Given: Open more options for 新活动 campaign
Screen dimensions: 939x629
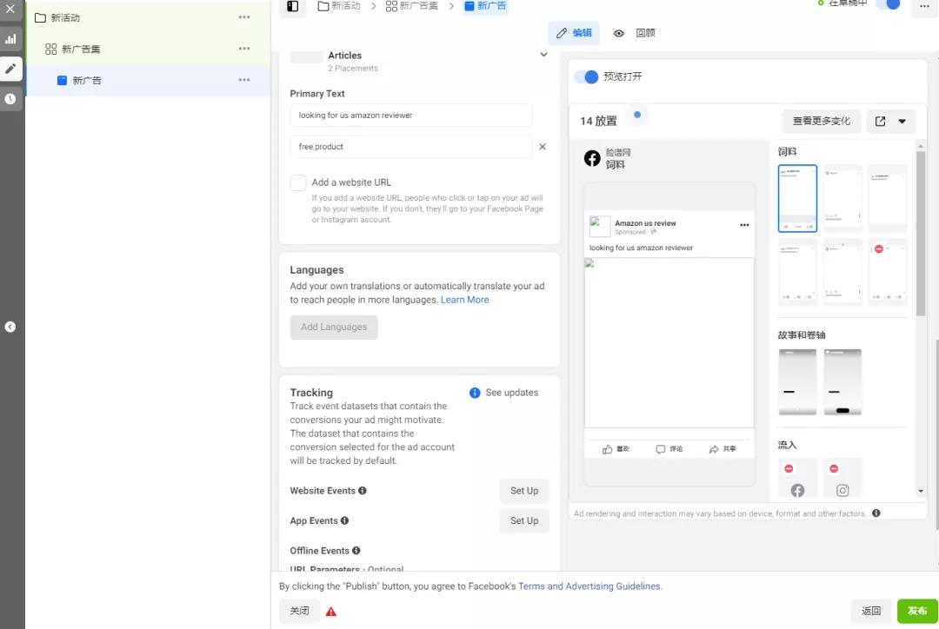Looking at the screenshot, I should 244,17.
